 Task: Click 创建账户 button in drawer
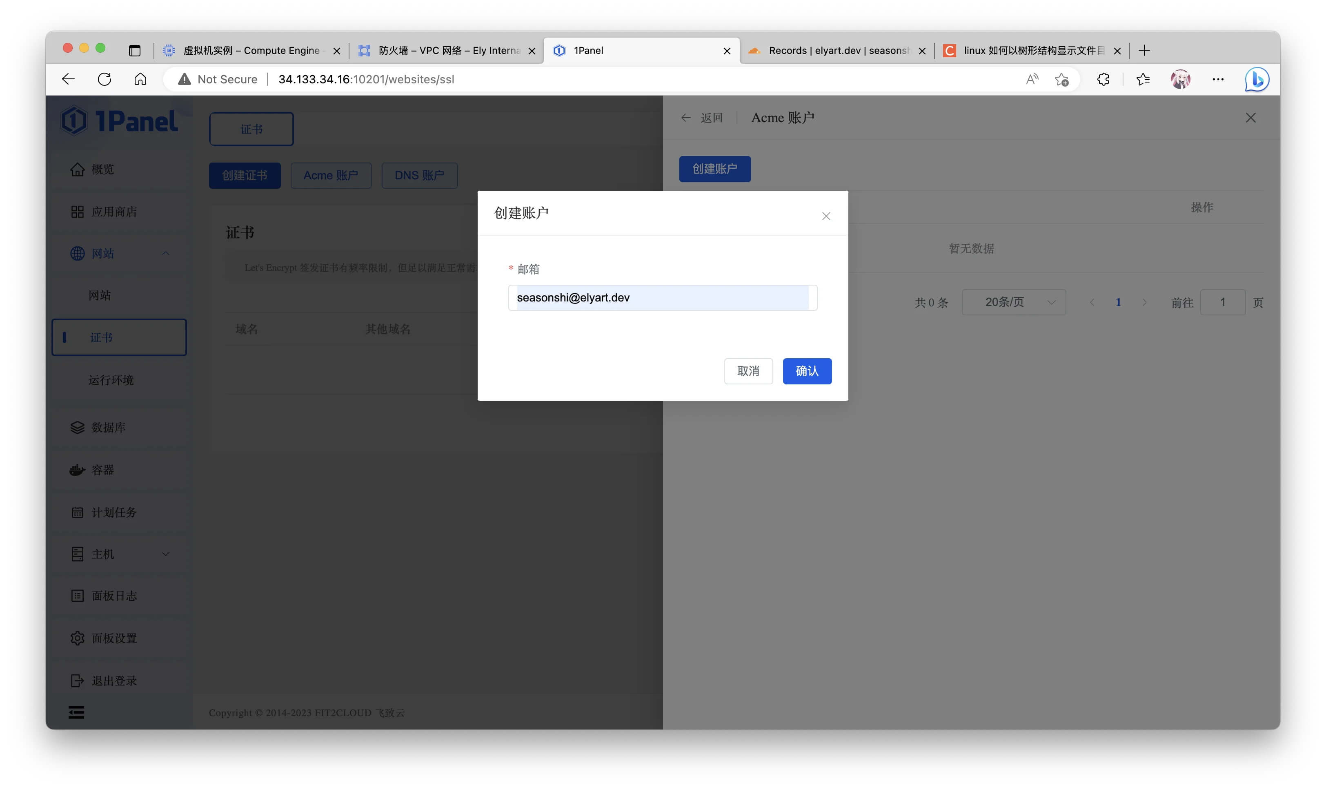[714, 169]
